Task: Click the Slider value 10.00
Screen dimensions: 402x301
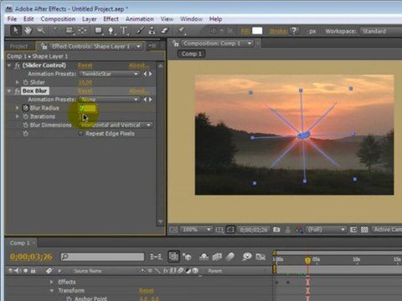Action: click(85, 83)
